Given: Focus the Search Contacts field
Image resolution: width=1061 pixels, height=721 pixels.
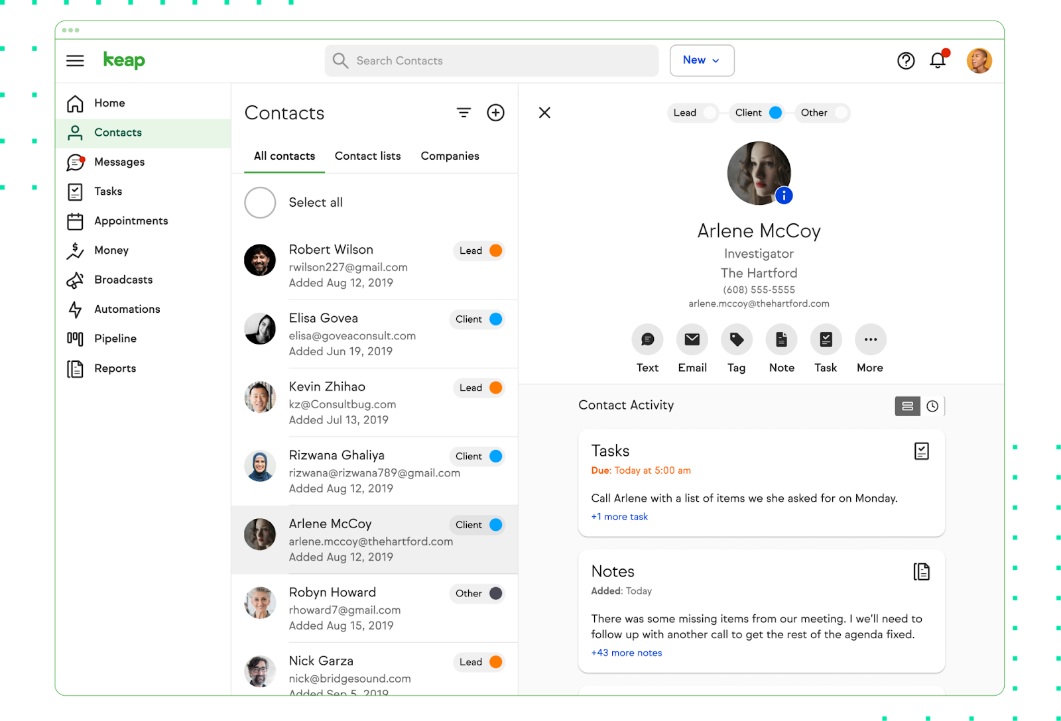Looking at the screenshot, I should pyautogui.click(x=491, y=61).
